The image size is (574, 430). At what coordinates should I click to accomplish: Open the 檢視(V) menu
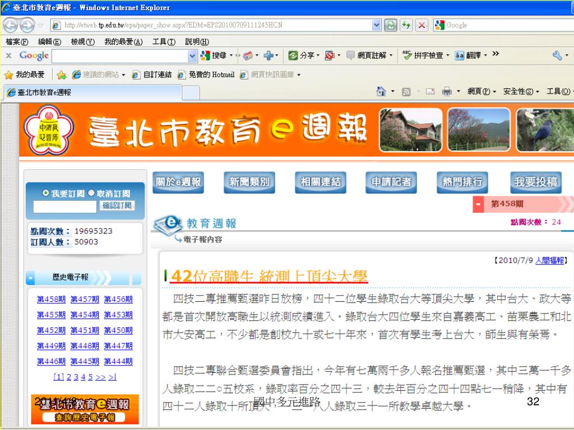click(83, 41)
